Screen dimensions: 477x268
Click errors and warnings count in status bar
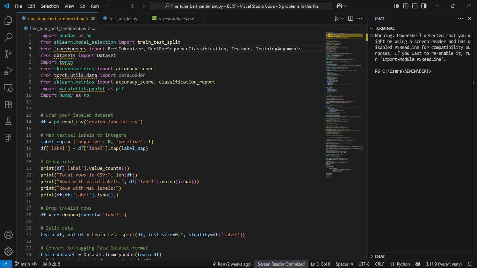(51, 264)
